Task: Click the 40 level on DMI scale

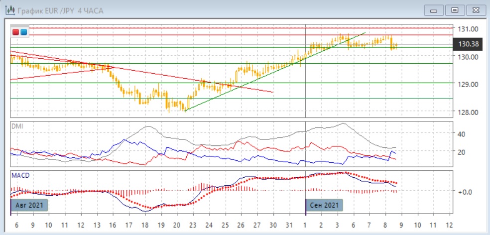Action: [x=461, y=134]
